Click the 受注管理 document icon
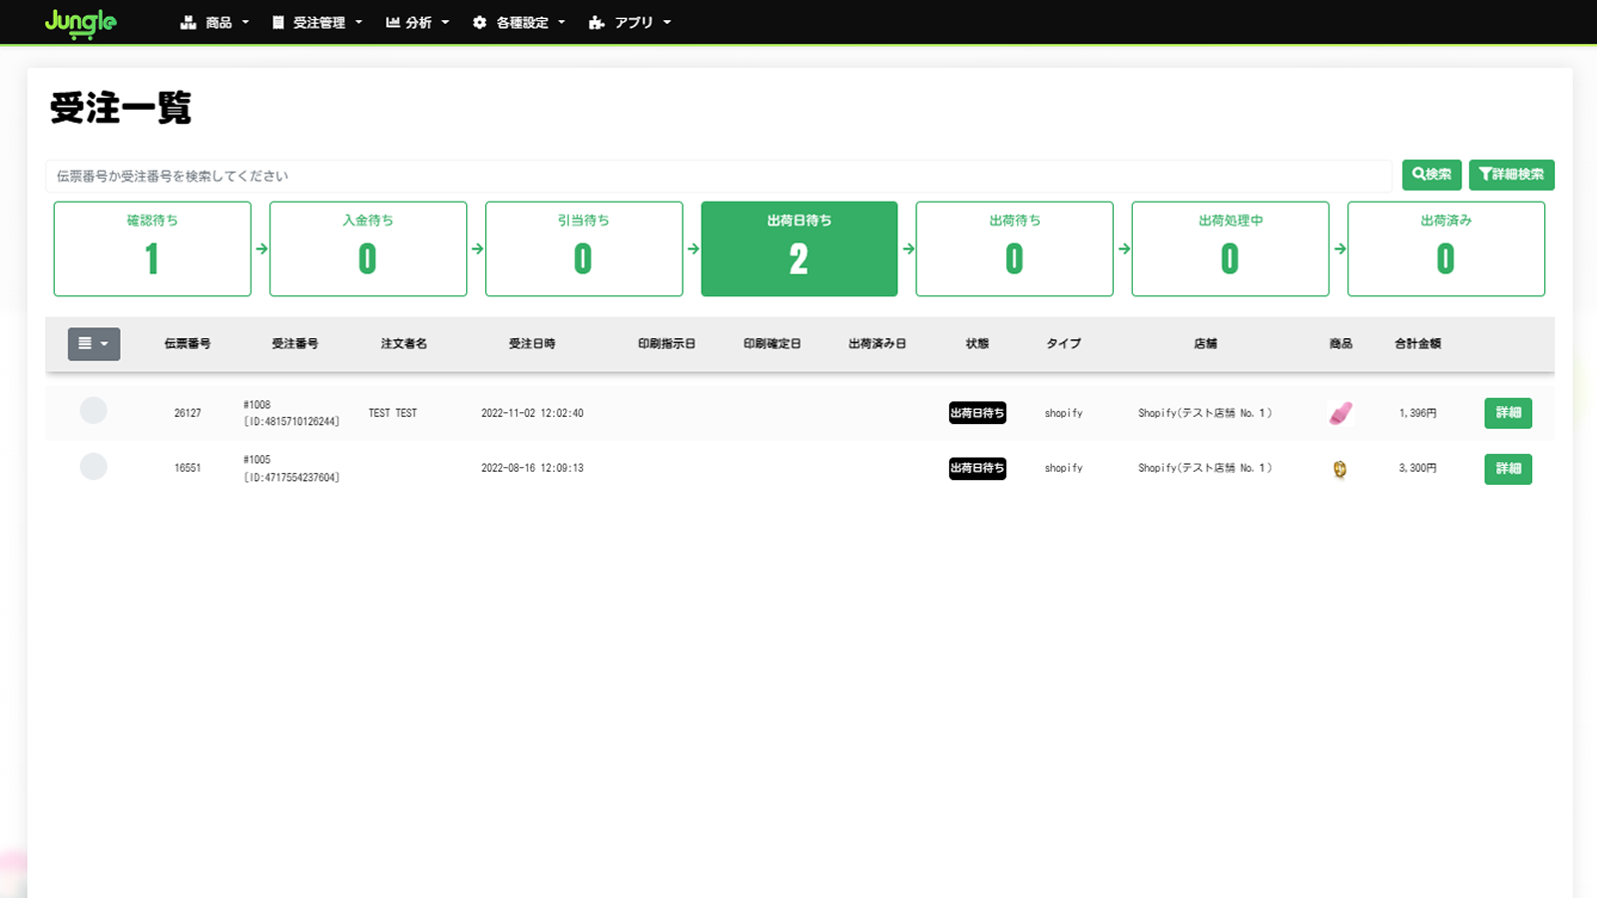Image resolution: width=1597 pixels, height=898 pixels. tap(278, 22)
